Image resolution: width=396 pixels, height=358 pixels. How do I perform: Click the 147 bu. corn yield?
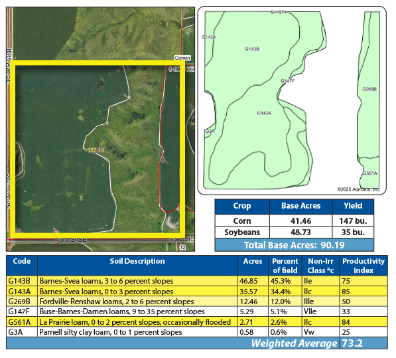(x=353, y=221)
